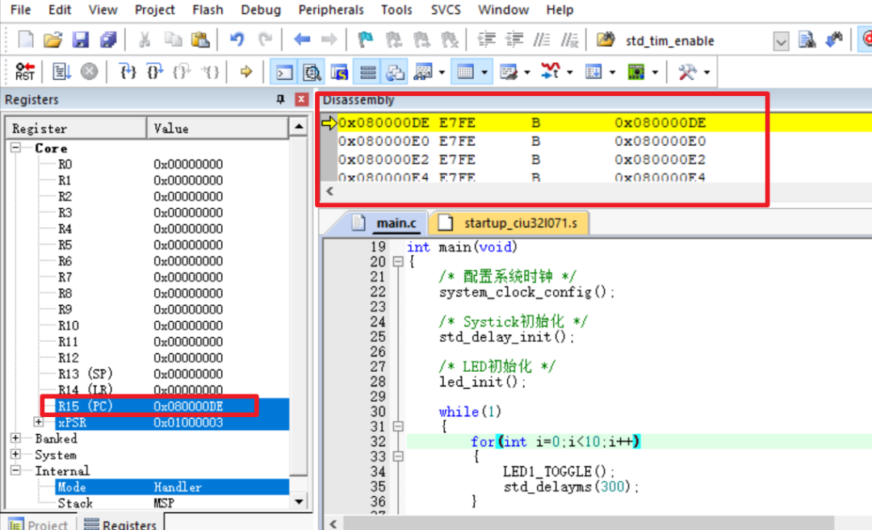Open the Project menu
Image resolution: width=872 pixels, height=530 pixels.
click(154, 10)
